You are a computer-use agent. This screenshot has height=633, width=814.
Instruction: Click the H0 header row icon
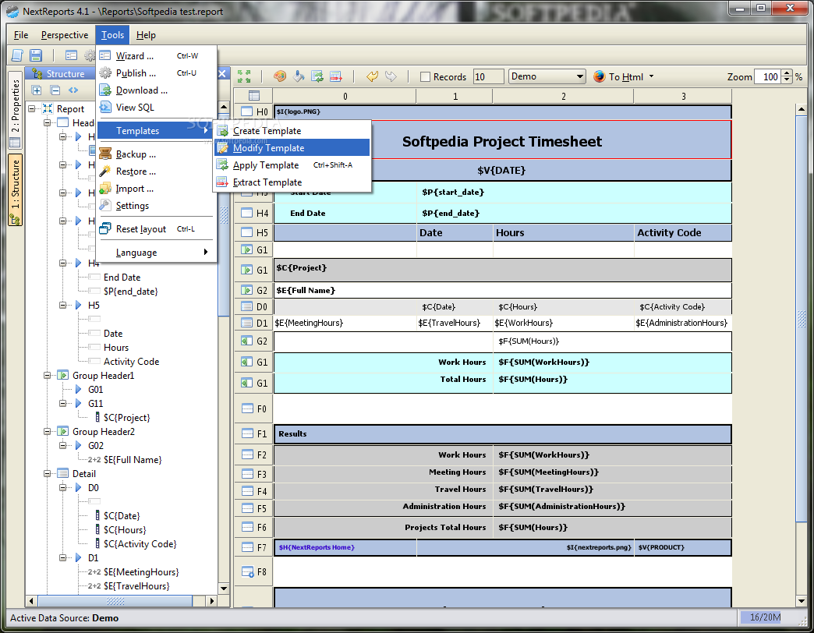(x=247, y=111)
